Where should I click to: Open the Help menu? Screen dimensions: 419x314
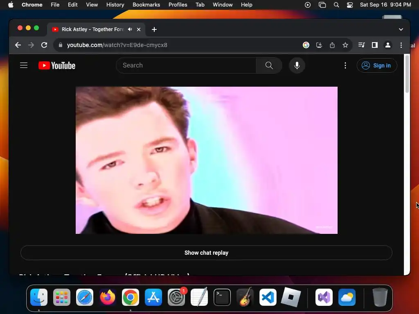(x=246, y=5)
